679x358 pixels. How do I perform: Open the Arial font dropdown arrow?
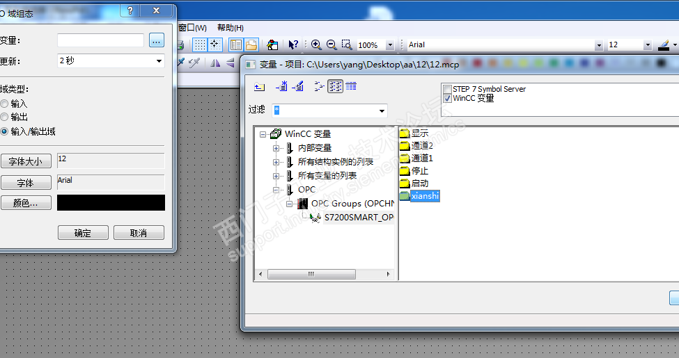tap(598, 45)
